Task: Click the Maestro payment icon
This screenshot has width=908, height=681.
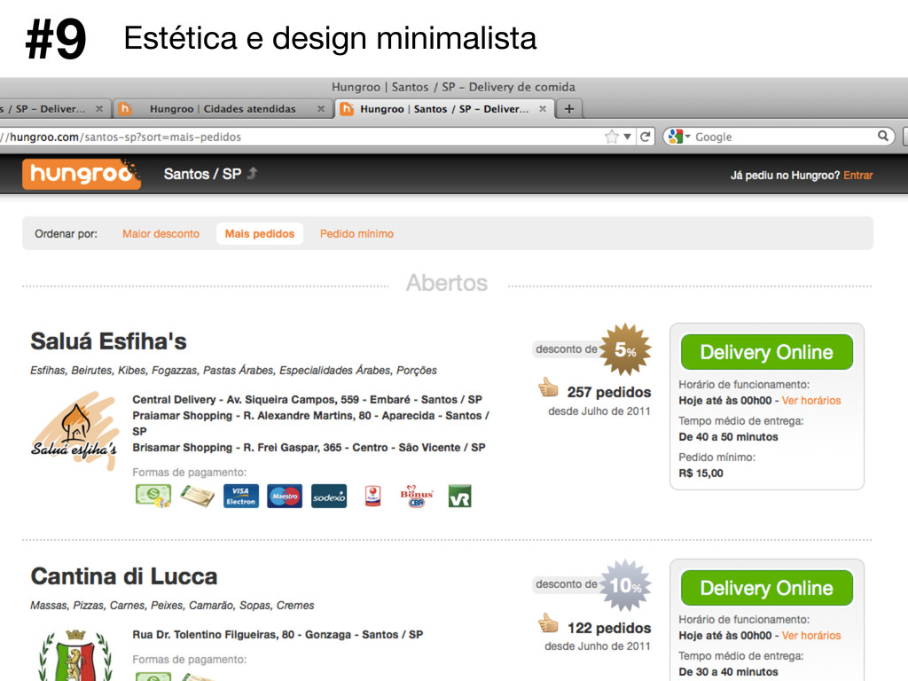Action: point(285,497)
